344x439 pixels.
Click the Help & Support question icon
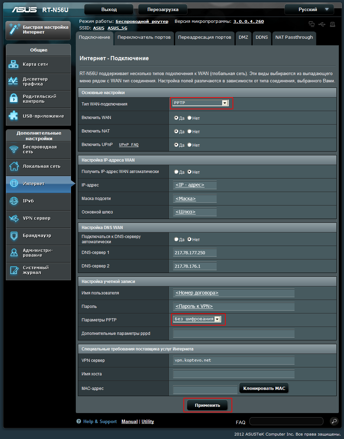coord(79,421)
